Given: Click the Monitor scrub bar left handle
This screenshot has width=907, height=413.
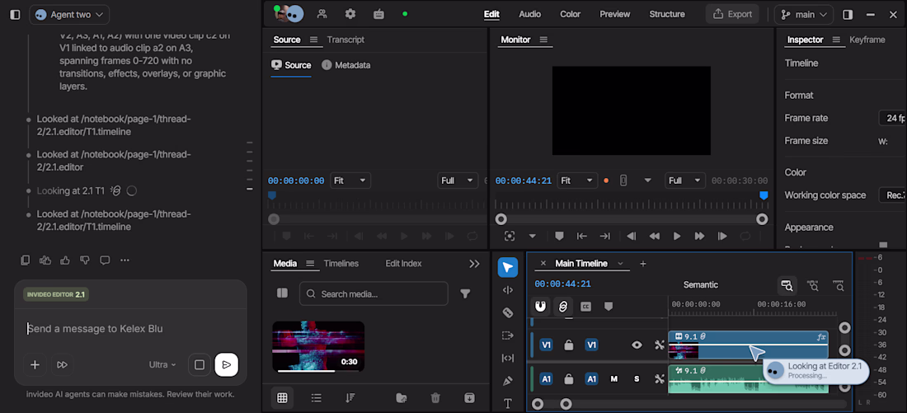Looking at the screenshot, I should [501, 219].
